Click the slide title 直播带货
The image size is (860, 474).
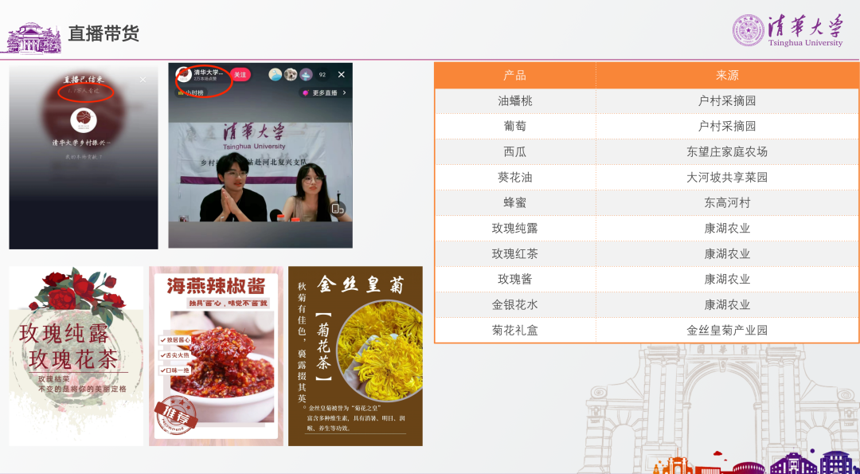(x=104, y=33)
